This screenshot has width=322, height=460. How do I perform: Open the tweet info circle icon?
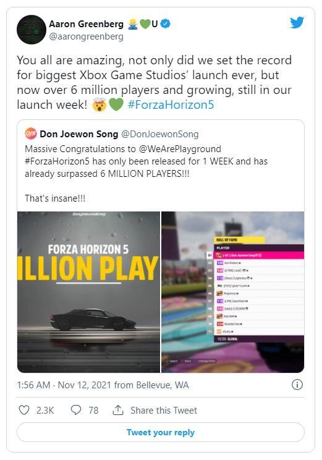tap(297, 385)
